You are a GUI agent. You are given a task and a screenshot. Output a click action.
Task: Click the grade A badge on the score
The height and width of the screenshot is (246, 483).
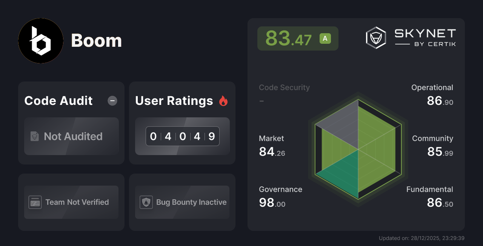click(325, 38)
